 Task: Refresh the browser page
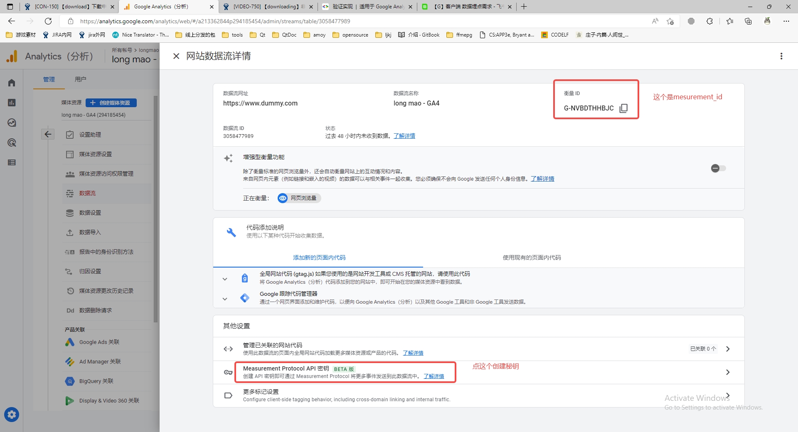(48, 21)
